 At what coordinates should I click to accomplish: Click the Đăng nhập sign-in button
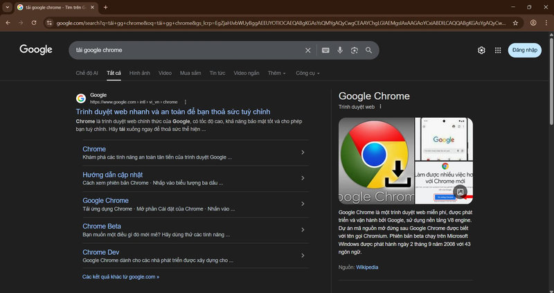[525, 50]
